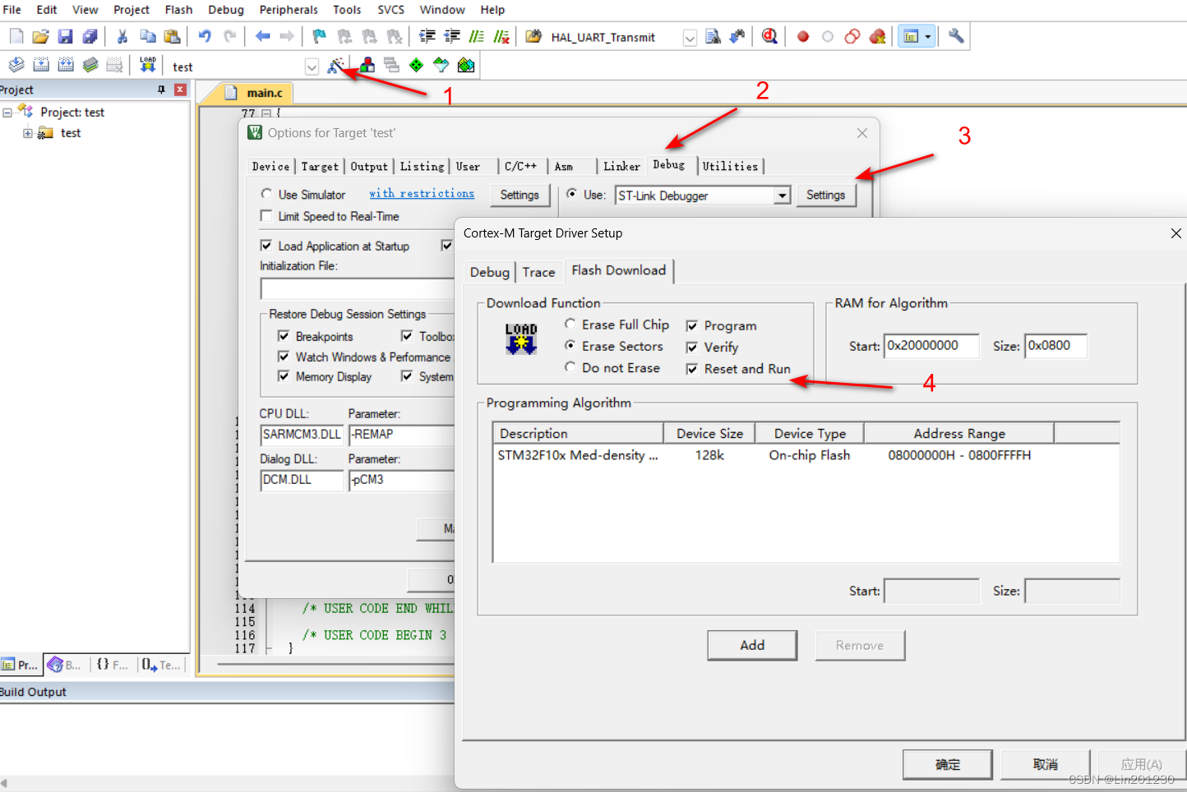Open a file using the folder icon

(41, 36)
